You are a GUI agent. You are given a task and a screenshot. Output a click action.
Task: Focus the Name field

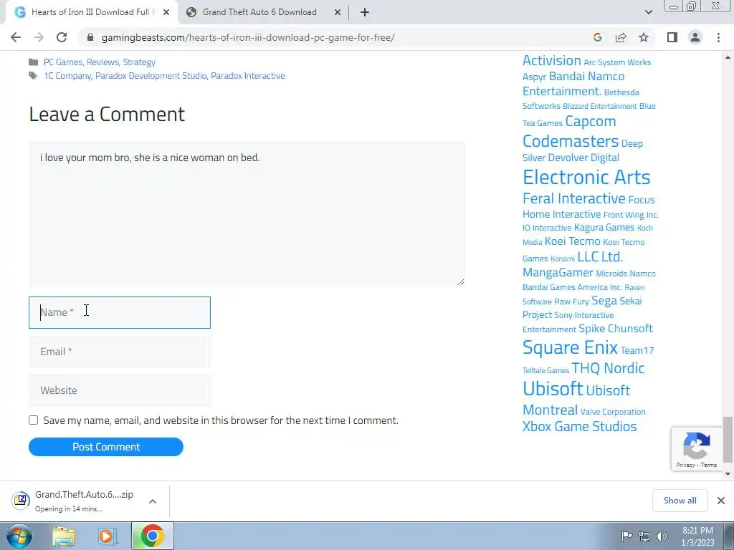(x=120, y=312)
